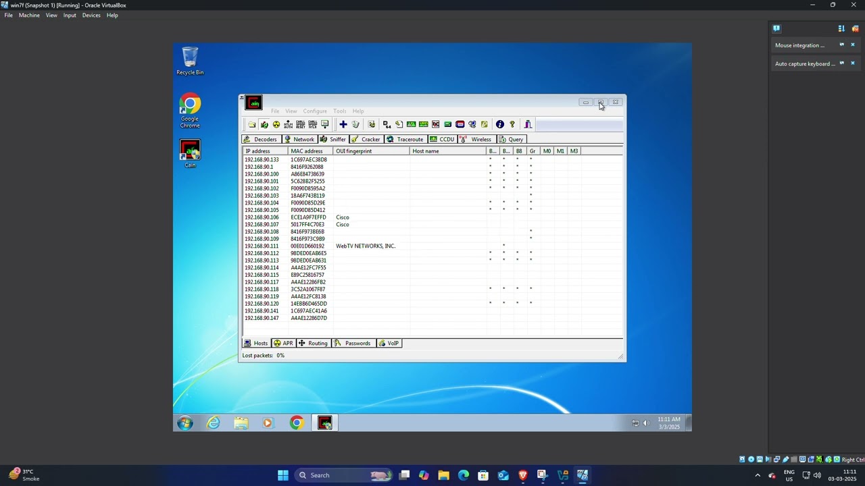Sort by the OUI fingerprint column header
This screenshot has height=486, width=865.
tap(372, 151)
